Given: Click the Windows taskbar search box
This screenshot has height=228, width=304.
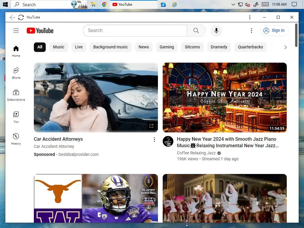Looking at the screenshot, I should [49, 4].
